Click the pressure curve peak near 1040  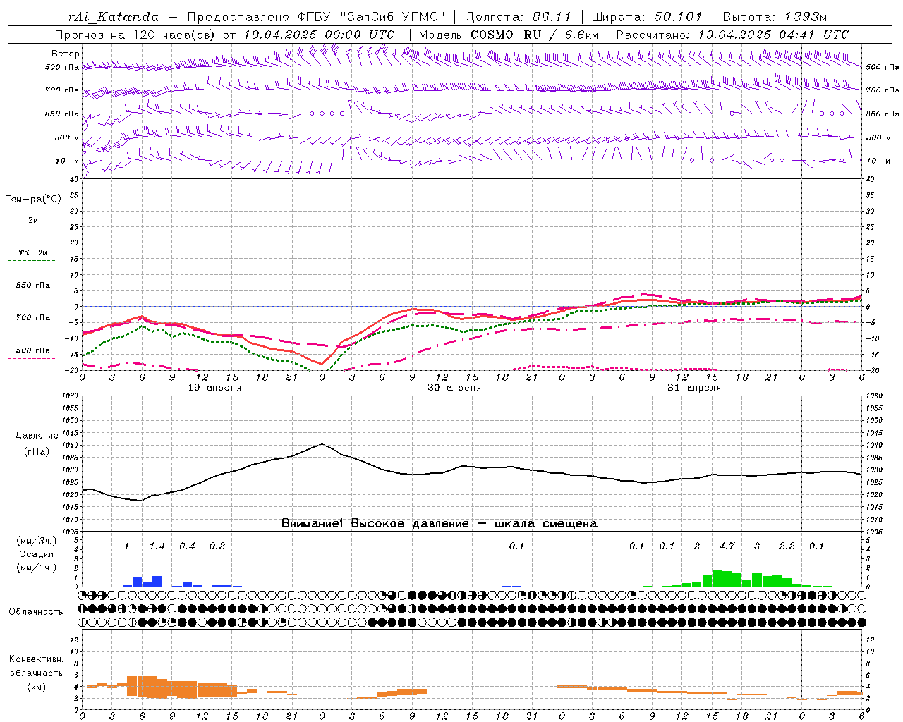click(322, 444)
